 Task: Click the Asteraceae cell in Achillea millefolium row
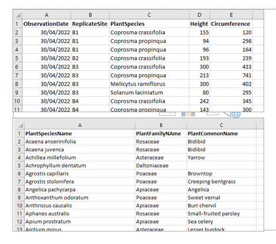[161, 158]
